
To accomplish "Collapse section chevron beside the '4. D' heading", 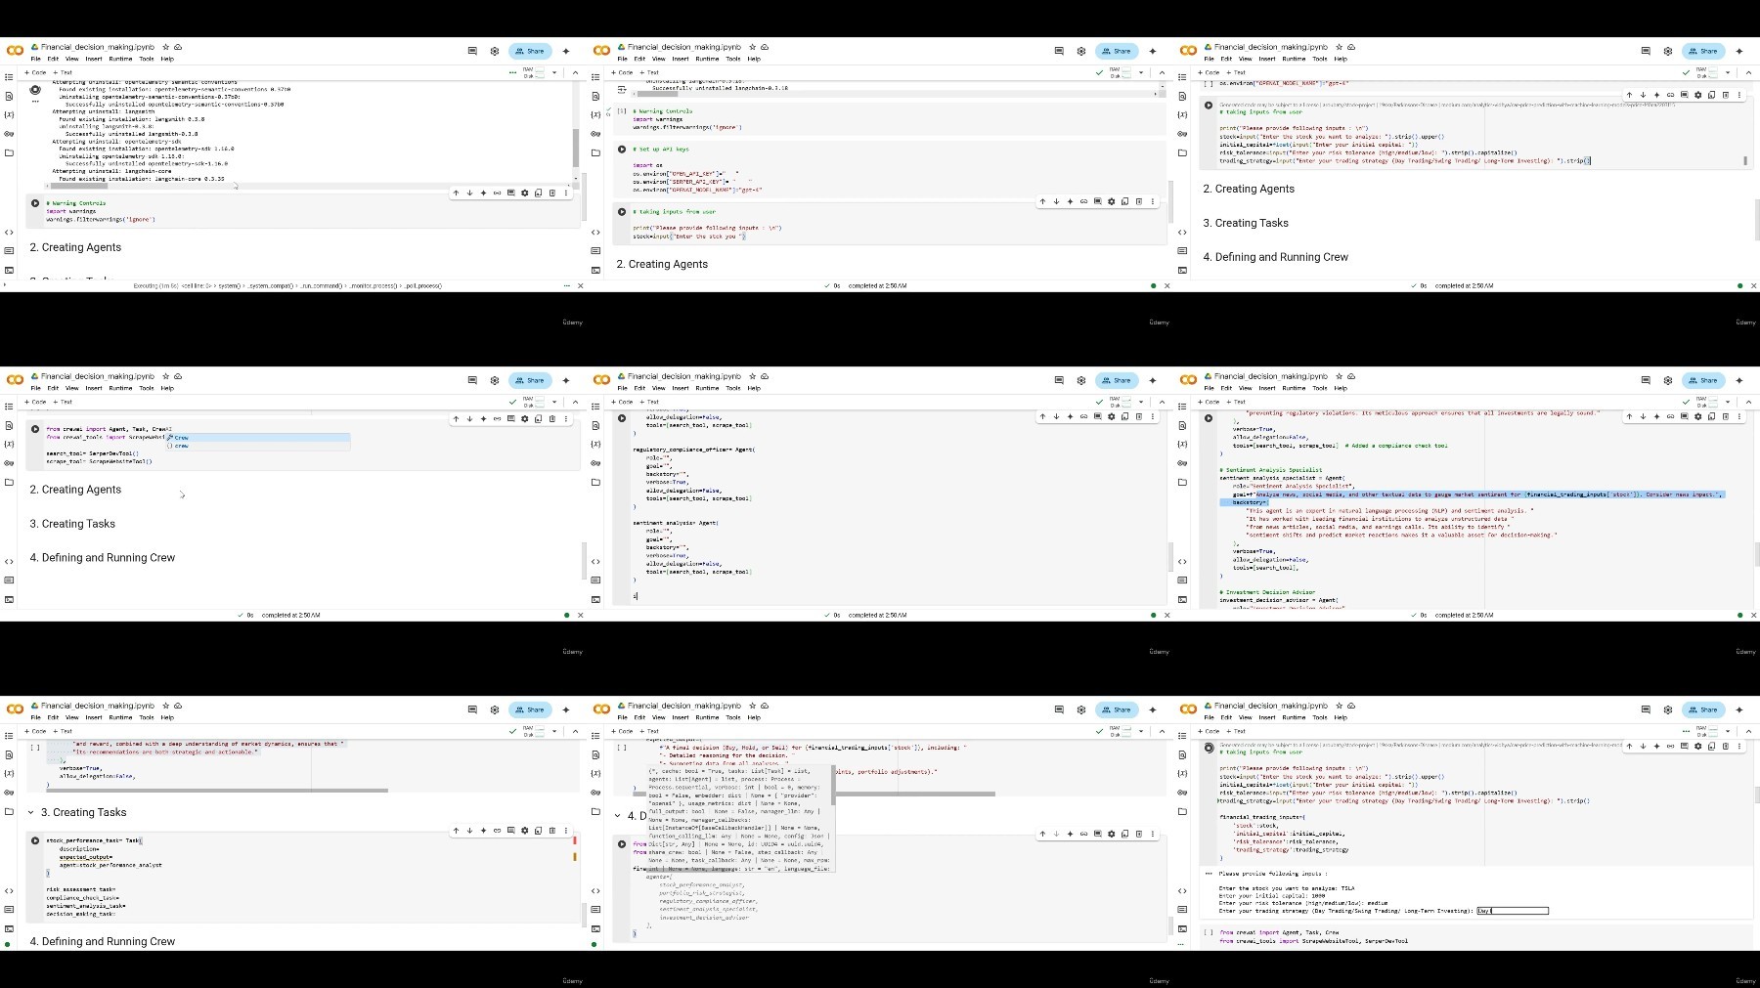I will click(618, 816).
